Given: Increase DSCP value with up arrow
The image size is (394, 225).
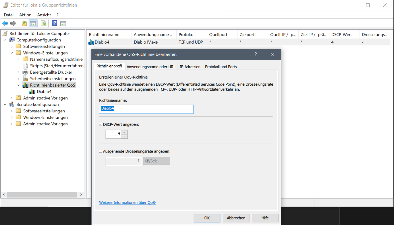Looking at the screenshot, I should pos(124,132).
